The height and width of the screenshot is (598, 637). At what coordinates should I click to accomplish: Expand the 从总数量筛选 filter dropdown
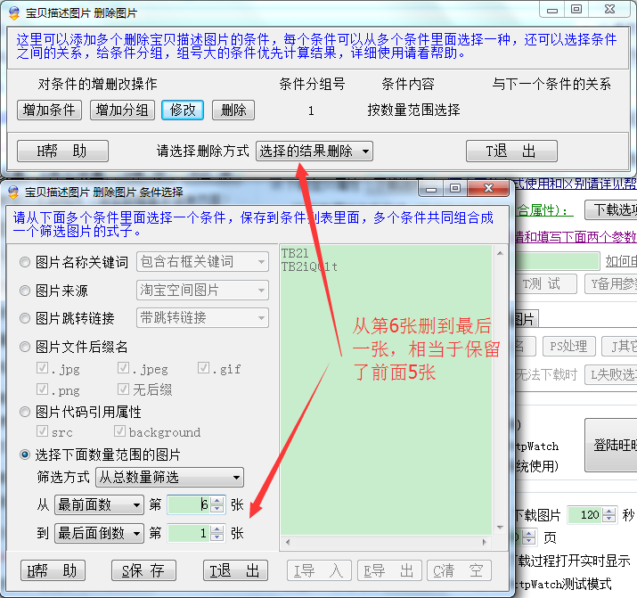coord(168,478)
